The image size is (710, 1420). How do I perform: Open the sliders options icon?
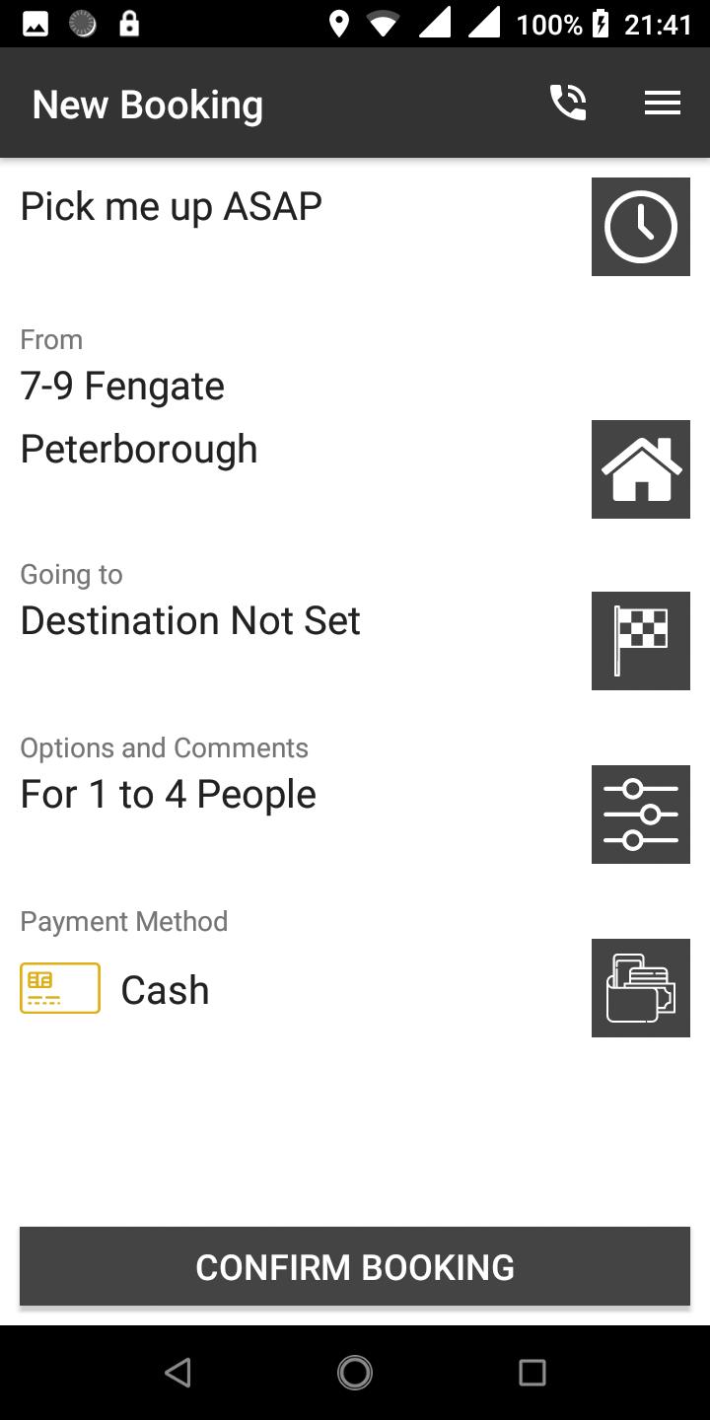coord(641,815)
